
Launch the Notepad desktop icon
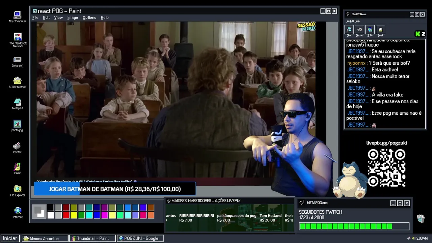pos(17,104)
